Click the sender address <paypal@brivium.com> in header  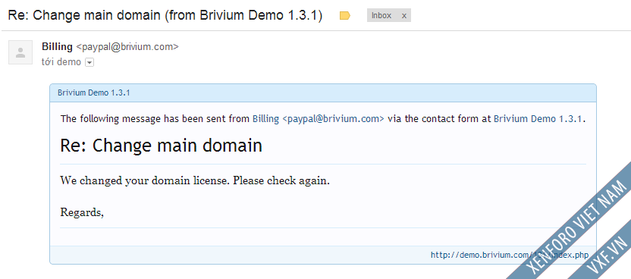pos(127,47)
